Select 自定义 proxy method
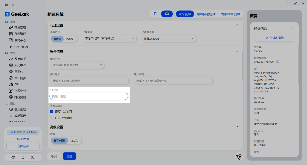The height and width of the screenshot is (165, 307). pos(57,39)
